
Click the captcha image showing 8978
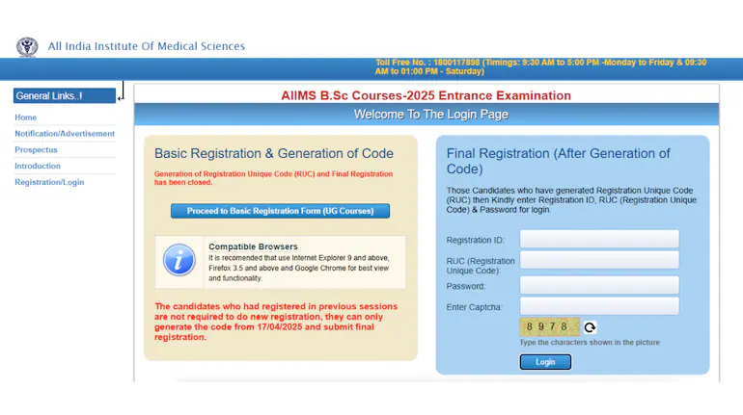pos(549,327)
